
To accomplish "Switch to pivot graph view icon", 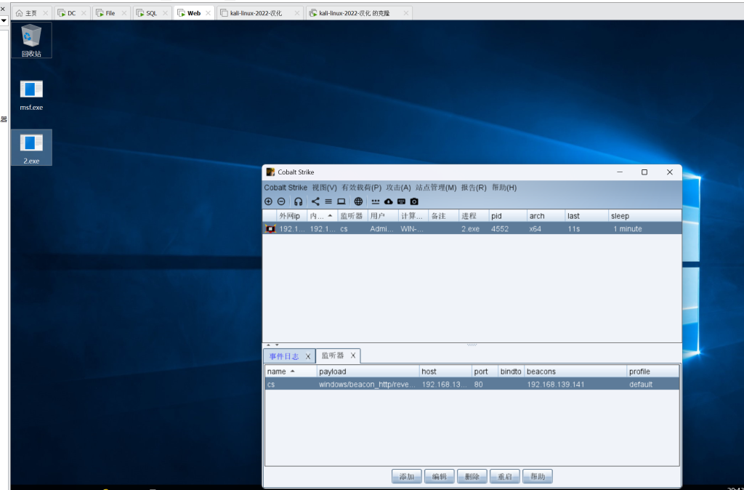I will (x=315, y=201).
